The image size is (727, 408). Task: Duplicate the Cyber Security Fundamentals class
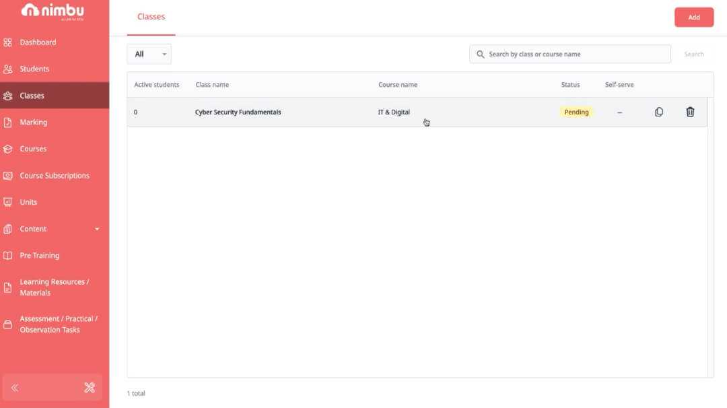point(658,111)
